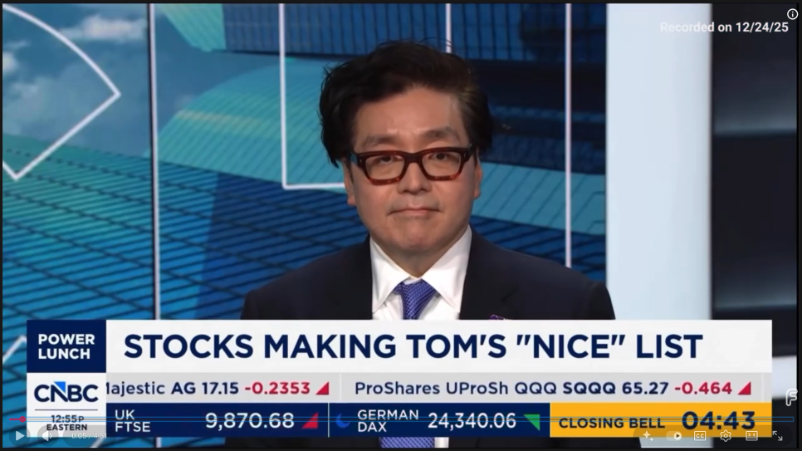Image resolution: width=802 pixels, height=451 pixels.
Task: Click the 12:55P EASTERN clock
Action: point(66,423)
